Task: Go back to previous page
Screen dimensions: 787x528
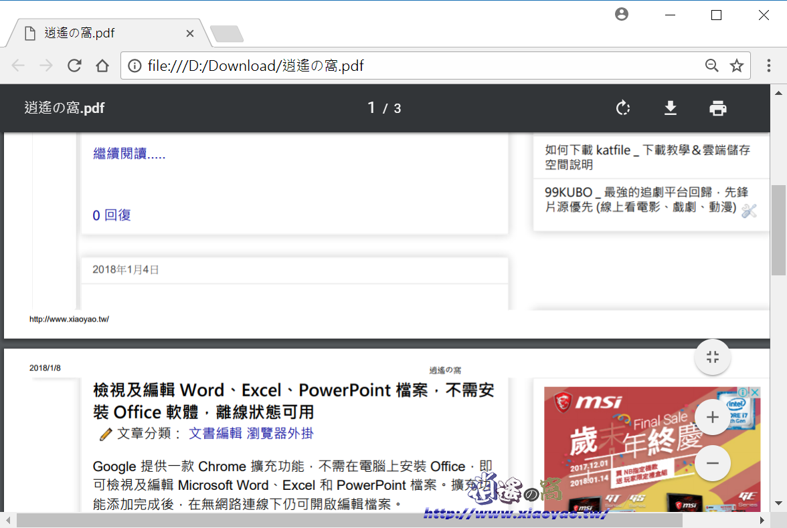Action: [18, 65]
